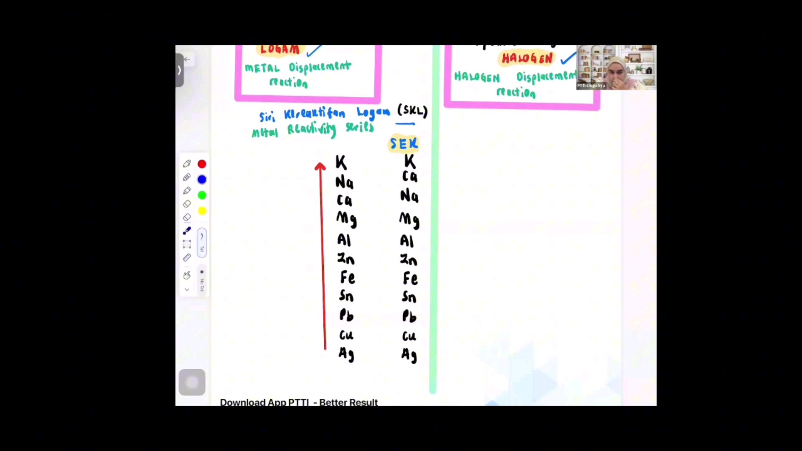
Task: Expand the left side panel arrow
Action: pyautogui.click(x=180, y=70)
